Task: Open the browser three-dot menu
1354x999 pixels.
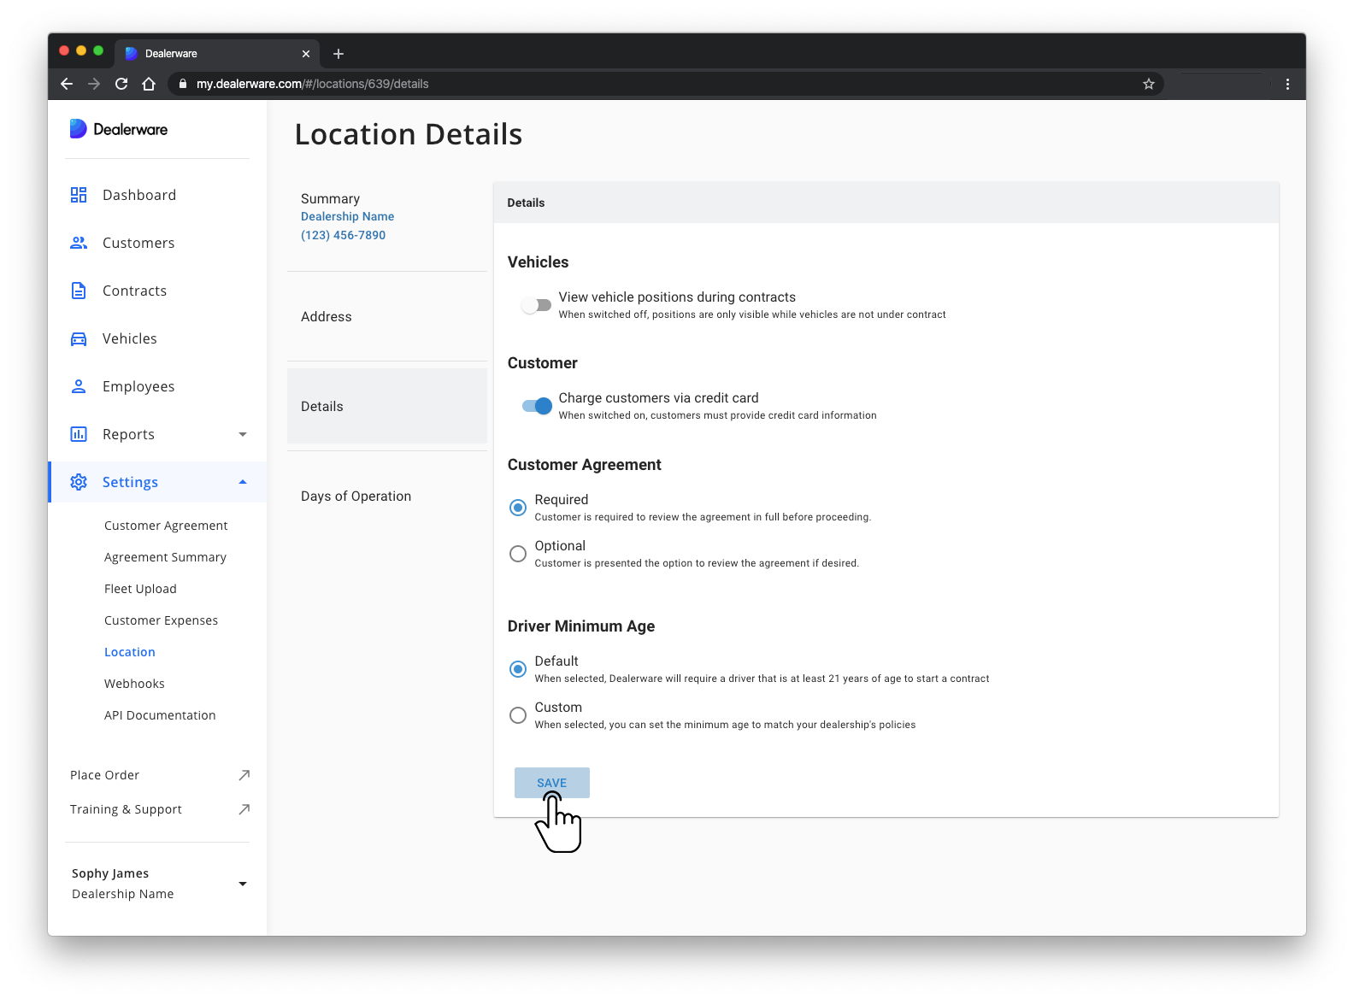Action: (1287, 84)
